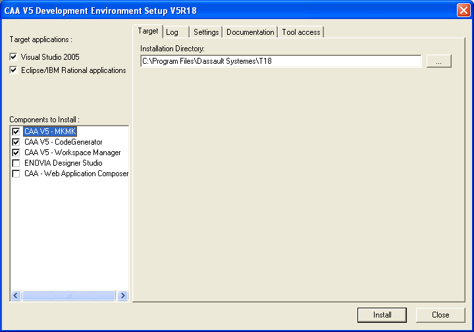Select the CAA V5 - Workspace Manager label

(x=72, y=153)
